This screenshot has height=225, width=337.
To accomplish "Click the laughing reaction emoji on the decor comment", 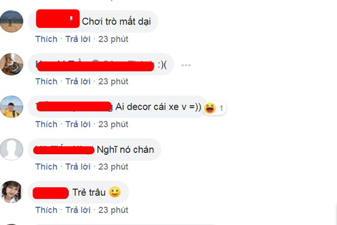I will point(210,108).
